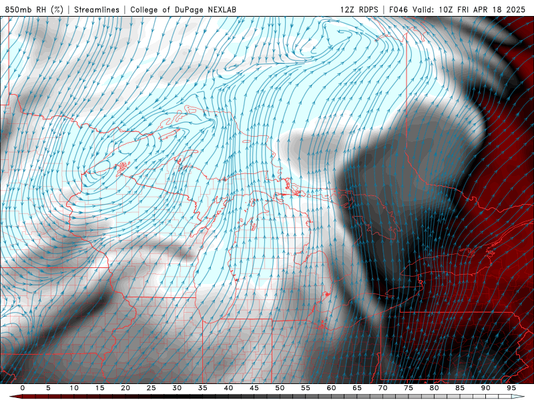This screenshot has height=400, width=534.
Task: Select the legend value "35"
Action: coord(203,388)
